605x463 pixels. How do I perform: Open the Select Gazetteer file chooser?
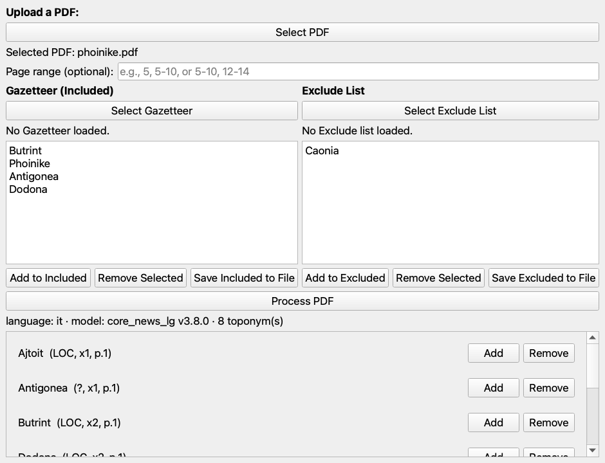click(152, 111)
